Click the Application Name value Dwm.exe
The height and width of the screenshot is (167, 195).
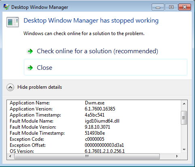click(95, 103)
